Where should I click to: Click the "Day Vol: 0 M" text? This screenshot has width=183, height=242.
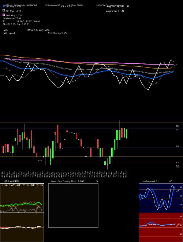115,11
